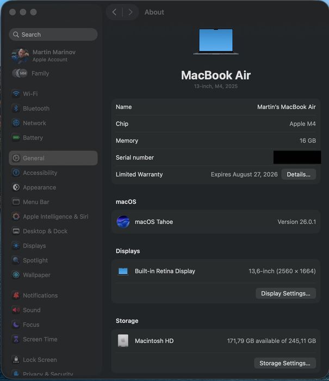Click the Limited Warranty label
This screenshot has width=329, height=381.
tap(139, 174)
